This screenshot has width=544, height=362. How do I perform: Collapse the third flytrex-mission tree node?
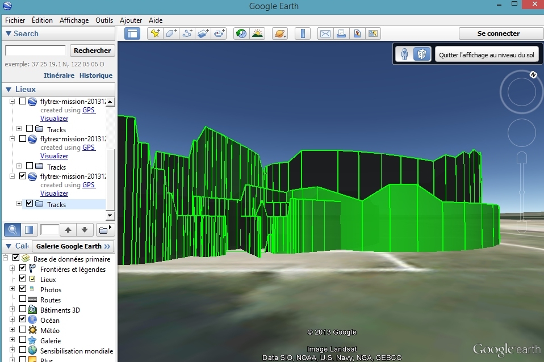[x=12, y=176]
